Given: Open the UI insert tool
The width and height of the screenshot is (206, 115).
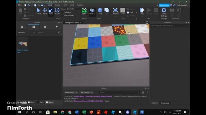Looking at the screenshot, I should 107,11.
